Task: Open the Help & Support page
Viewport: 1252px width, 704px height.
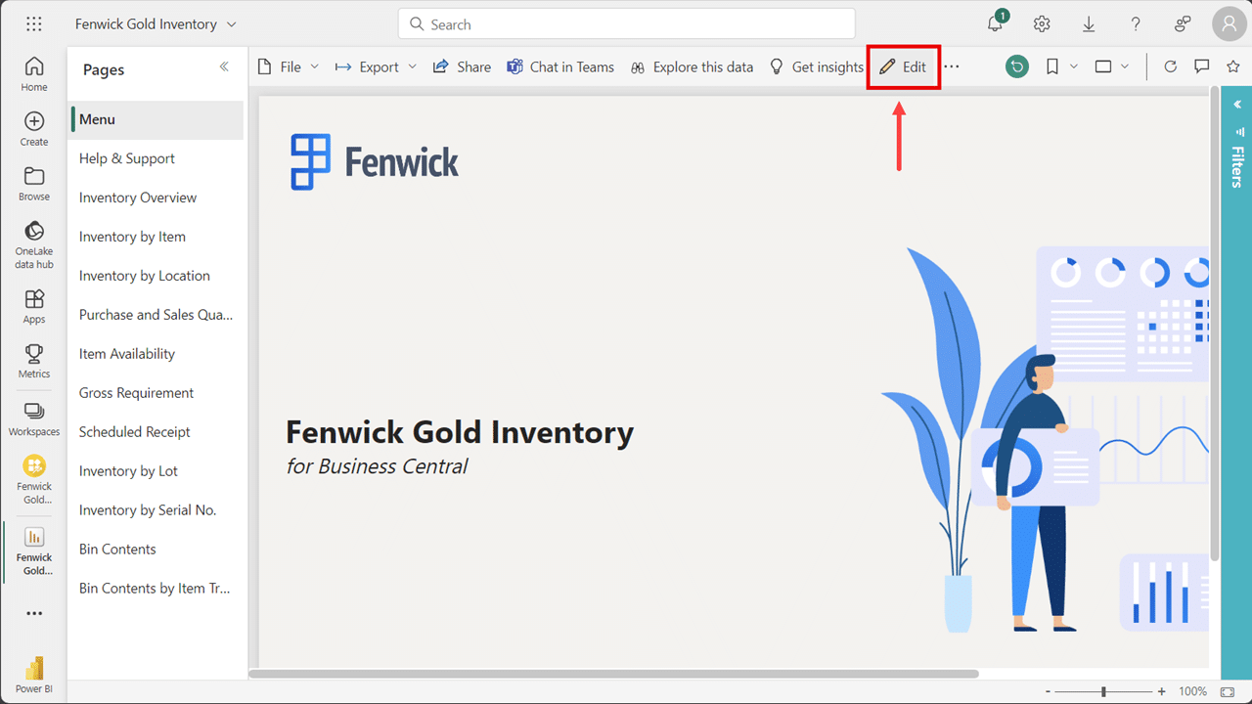Action: pyautogui.click(x=156, y=158)
